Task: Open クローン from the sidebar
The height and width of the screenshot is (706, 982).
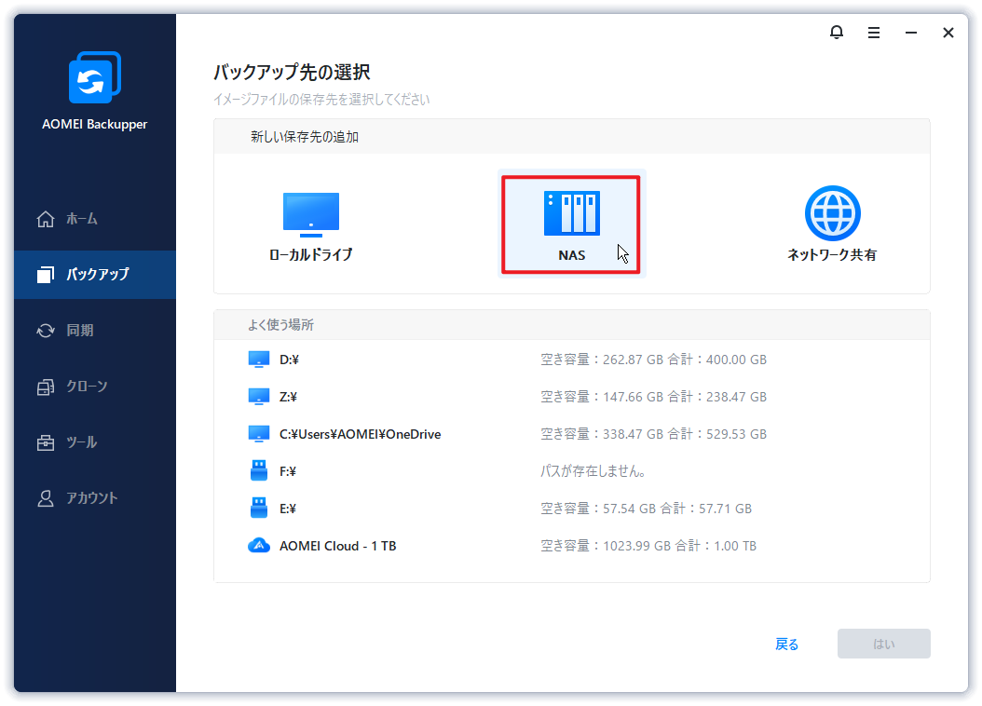Action: coord(86,387)
